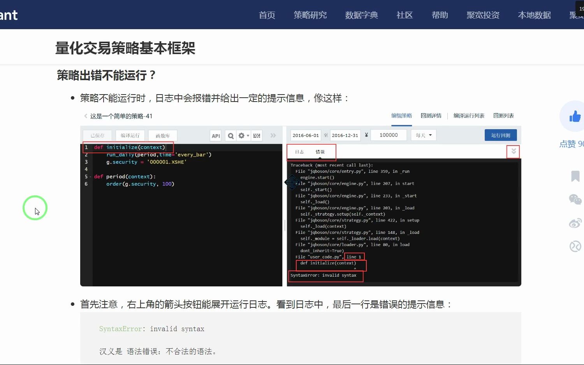Click the Traceback (most recent call last) line

[x=331, y=165]
